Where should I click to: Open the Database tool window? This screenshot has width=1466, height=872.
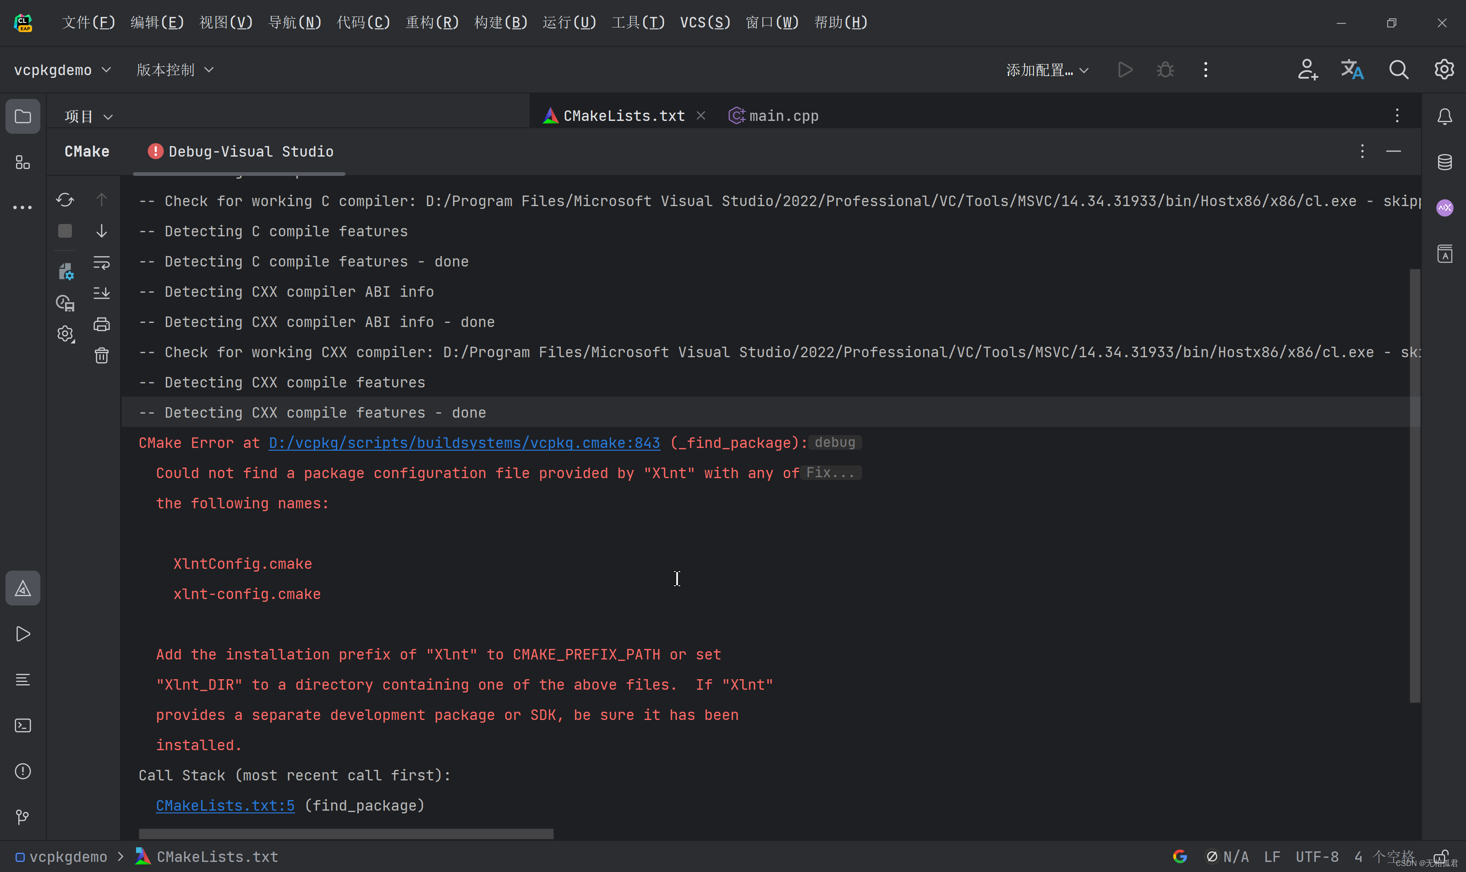click(1444, 162)
